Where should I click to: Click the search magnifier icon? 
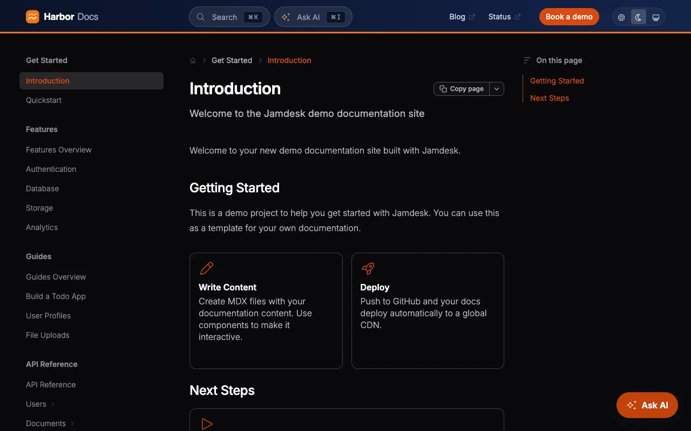coord(201,17)
